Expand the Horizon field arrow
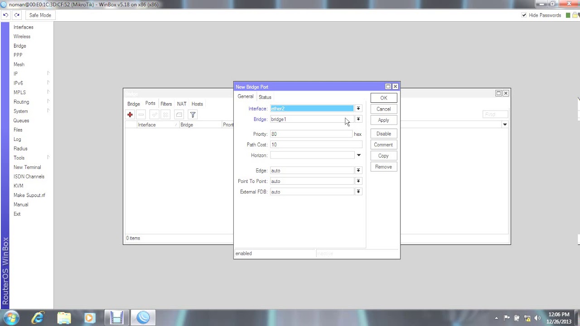The height and width of the screenshot is (326, 580). point(358,155)
